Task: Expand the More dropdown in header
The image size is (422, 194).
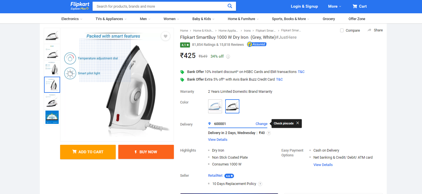Action: point(334,6)
